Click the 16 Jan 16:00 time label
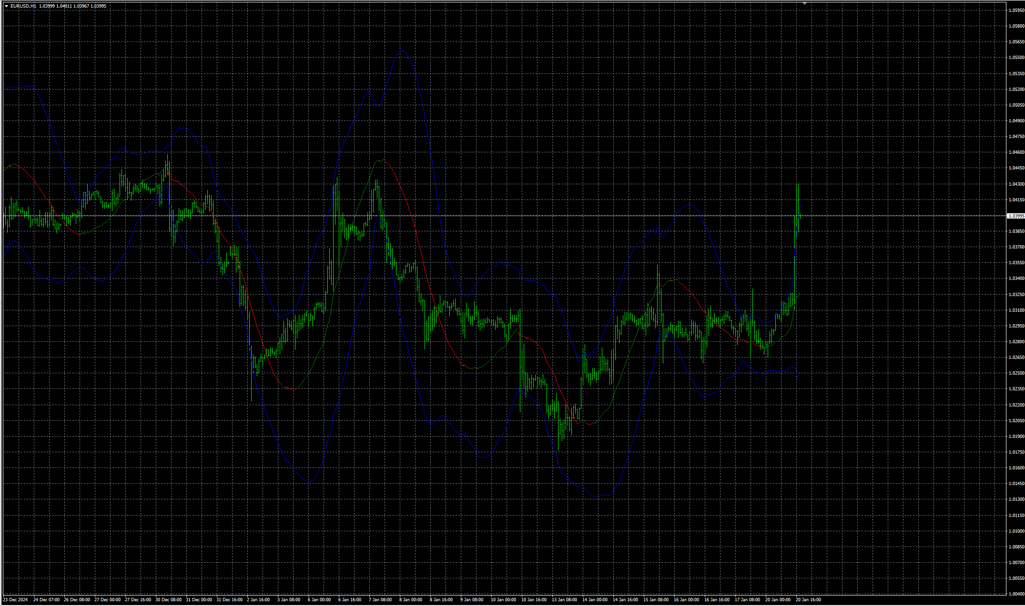Image resolution: width=1025 pixels, height=606 pixels. coord(717,600)
